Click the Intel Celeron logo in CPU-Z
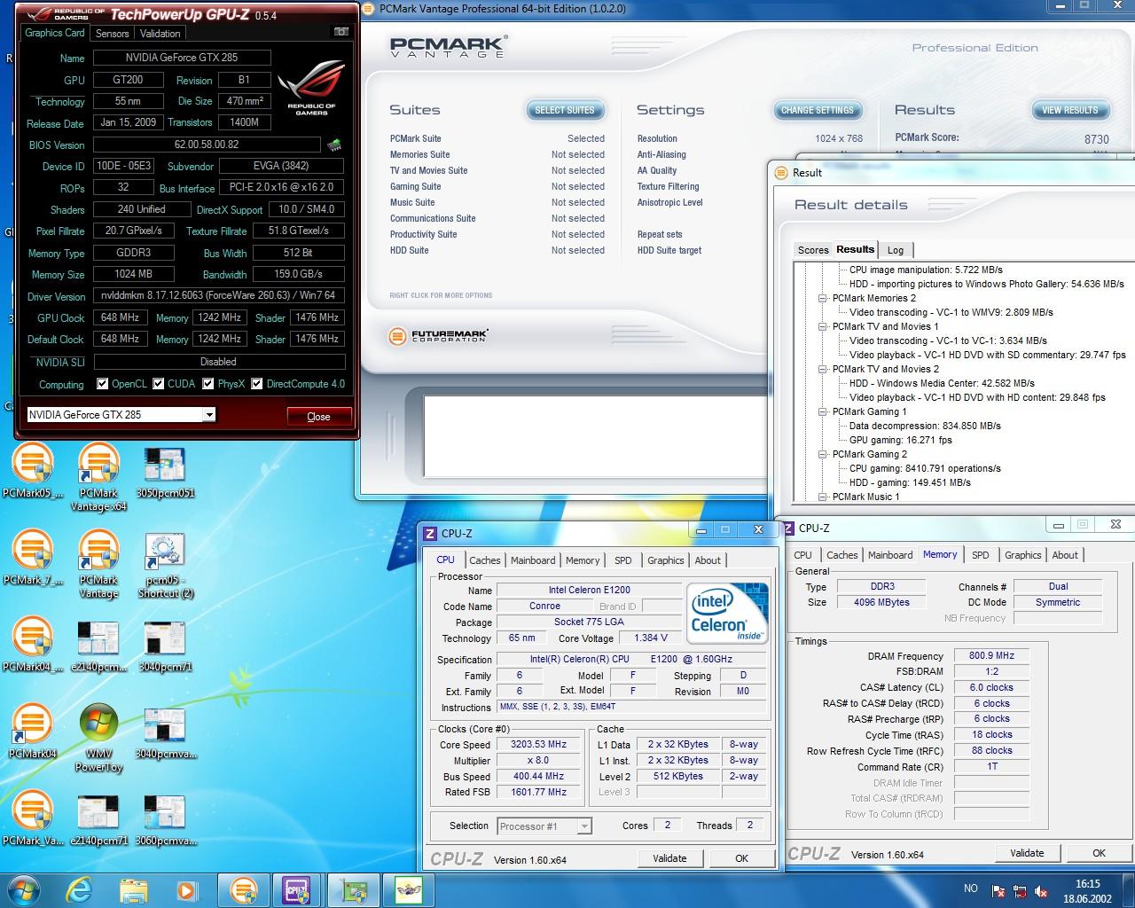 (x=728, y=614)
